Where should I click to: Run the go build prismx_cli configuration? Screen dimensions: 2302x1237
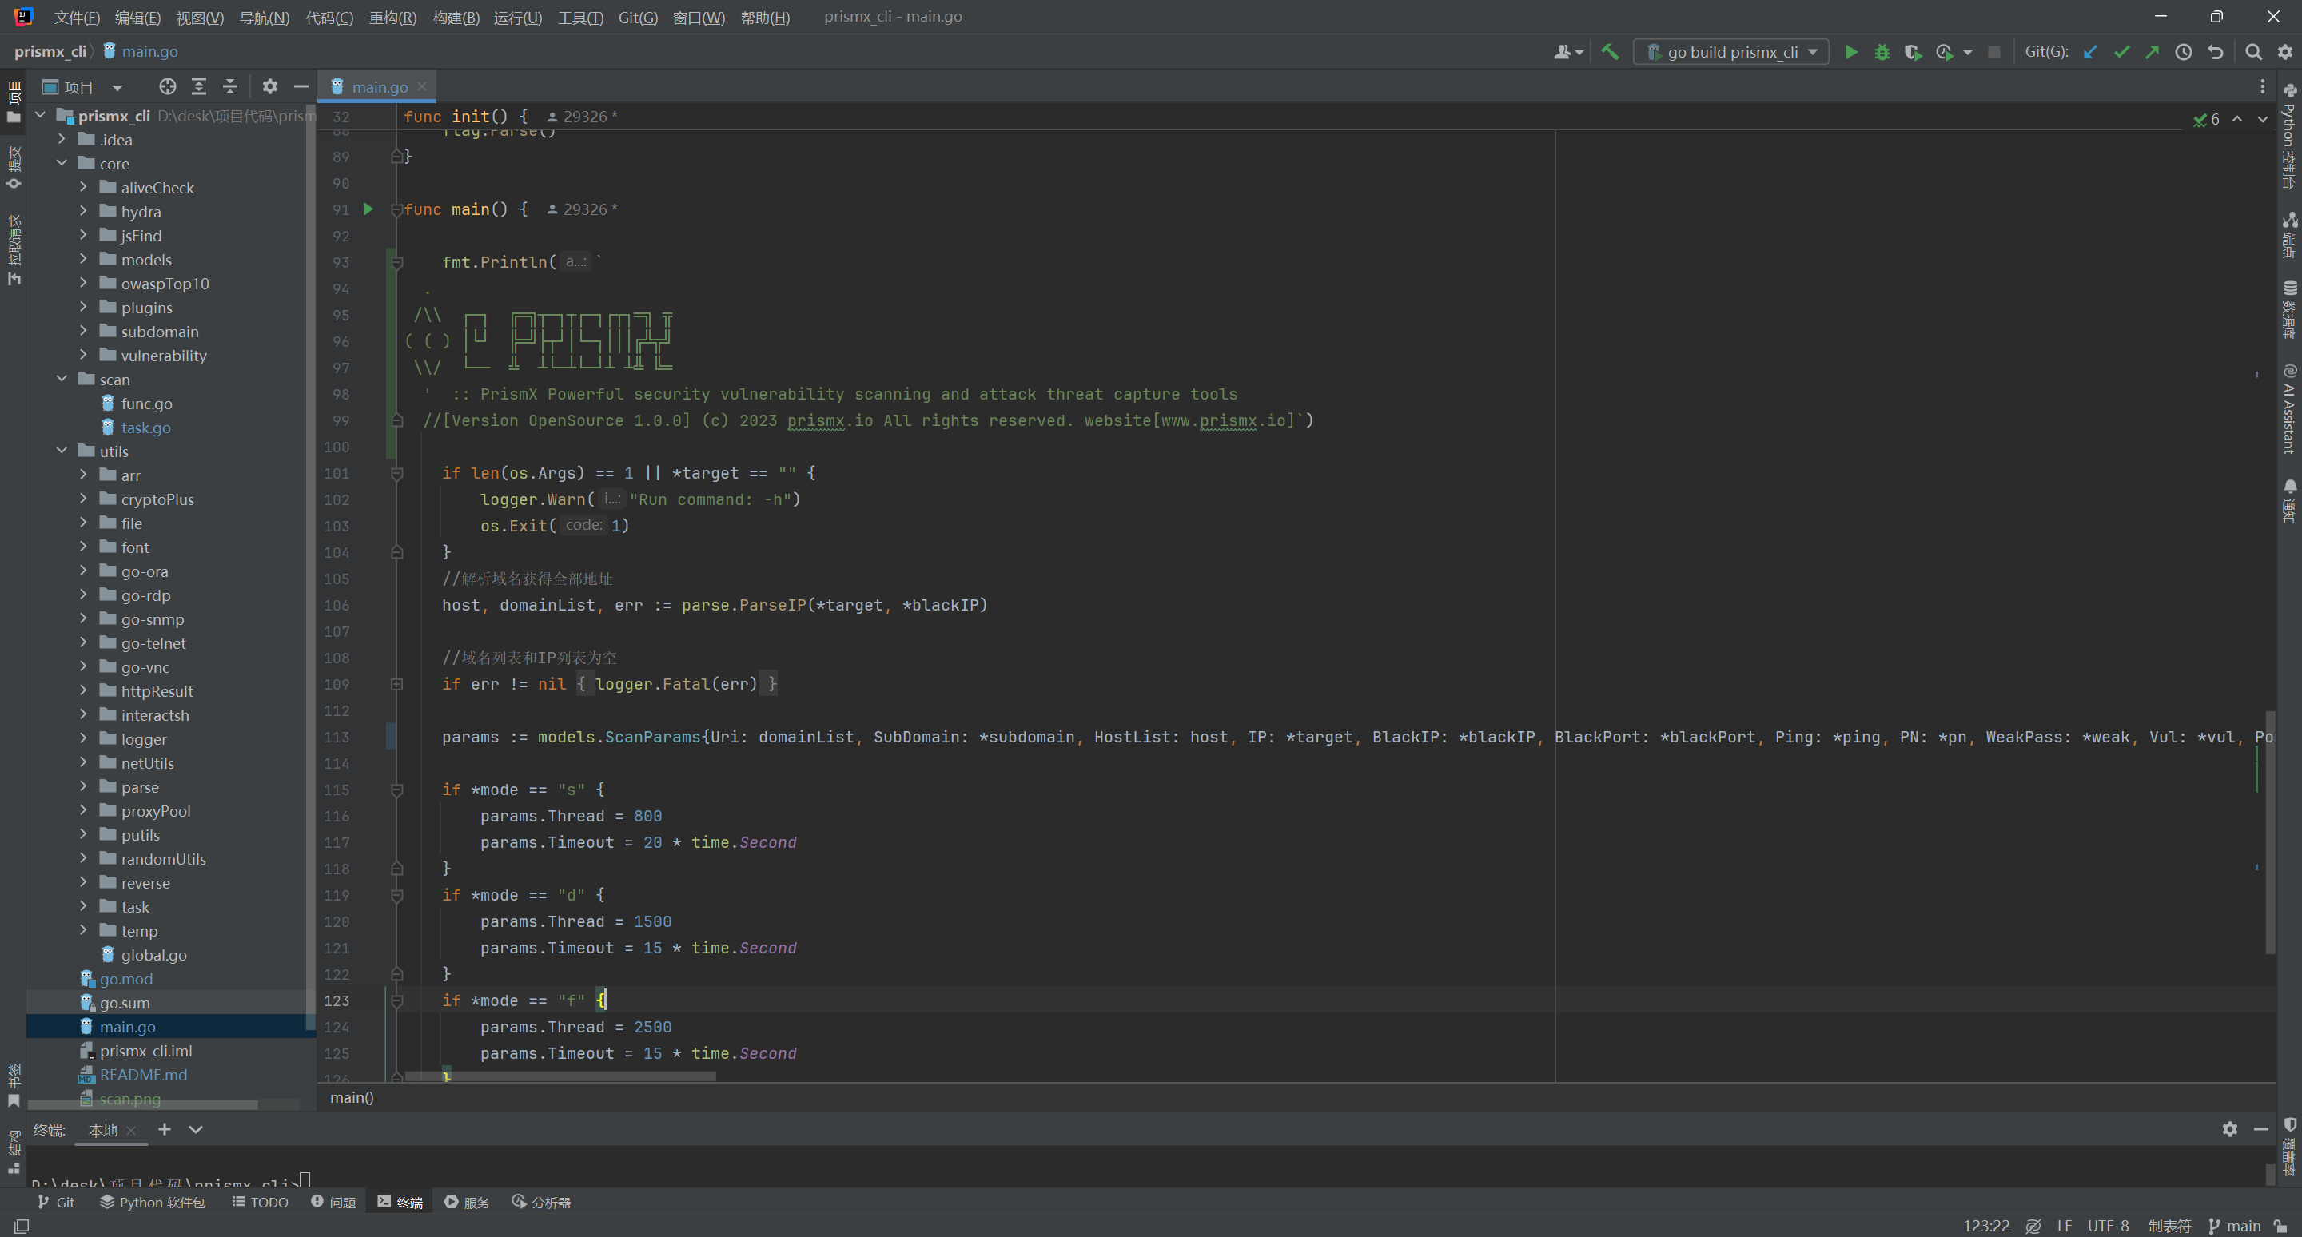(x=1850, y=52)
